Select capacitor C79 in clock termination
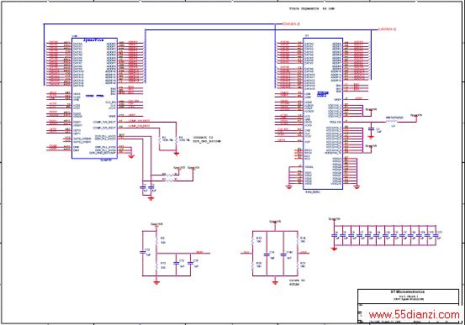 [267, 254]
